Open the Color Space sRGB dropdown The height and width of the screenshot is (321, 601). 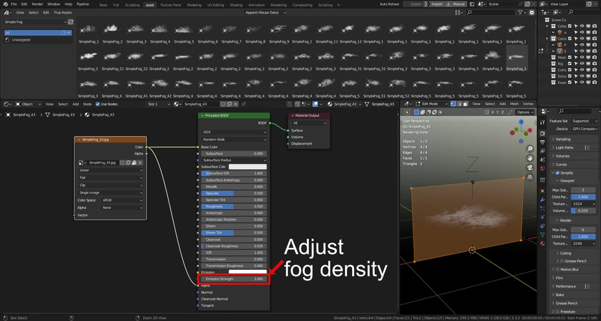click(122, 200)
